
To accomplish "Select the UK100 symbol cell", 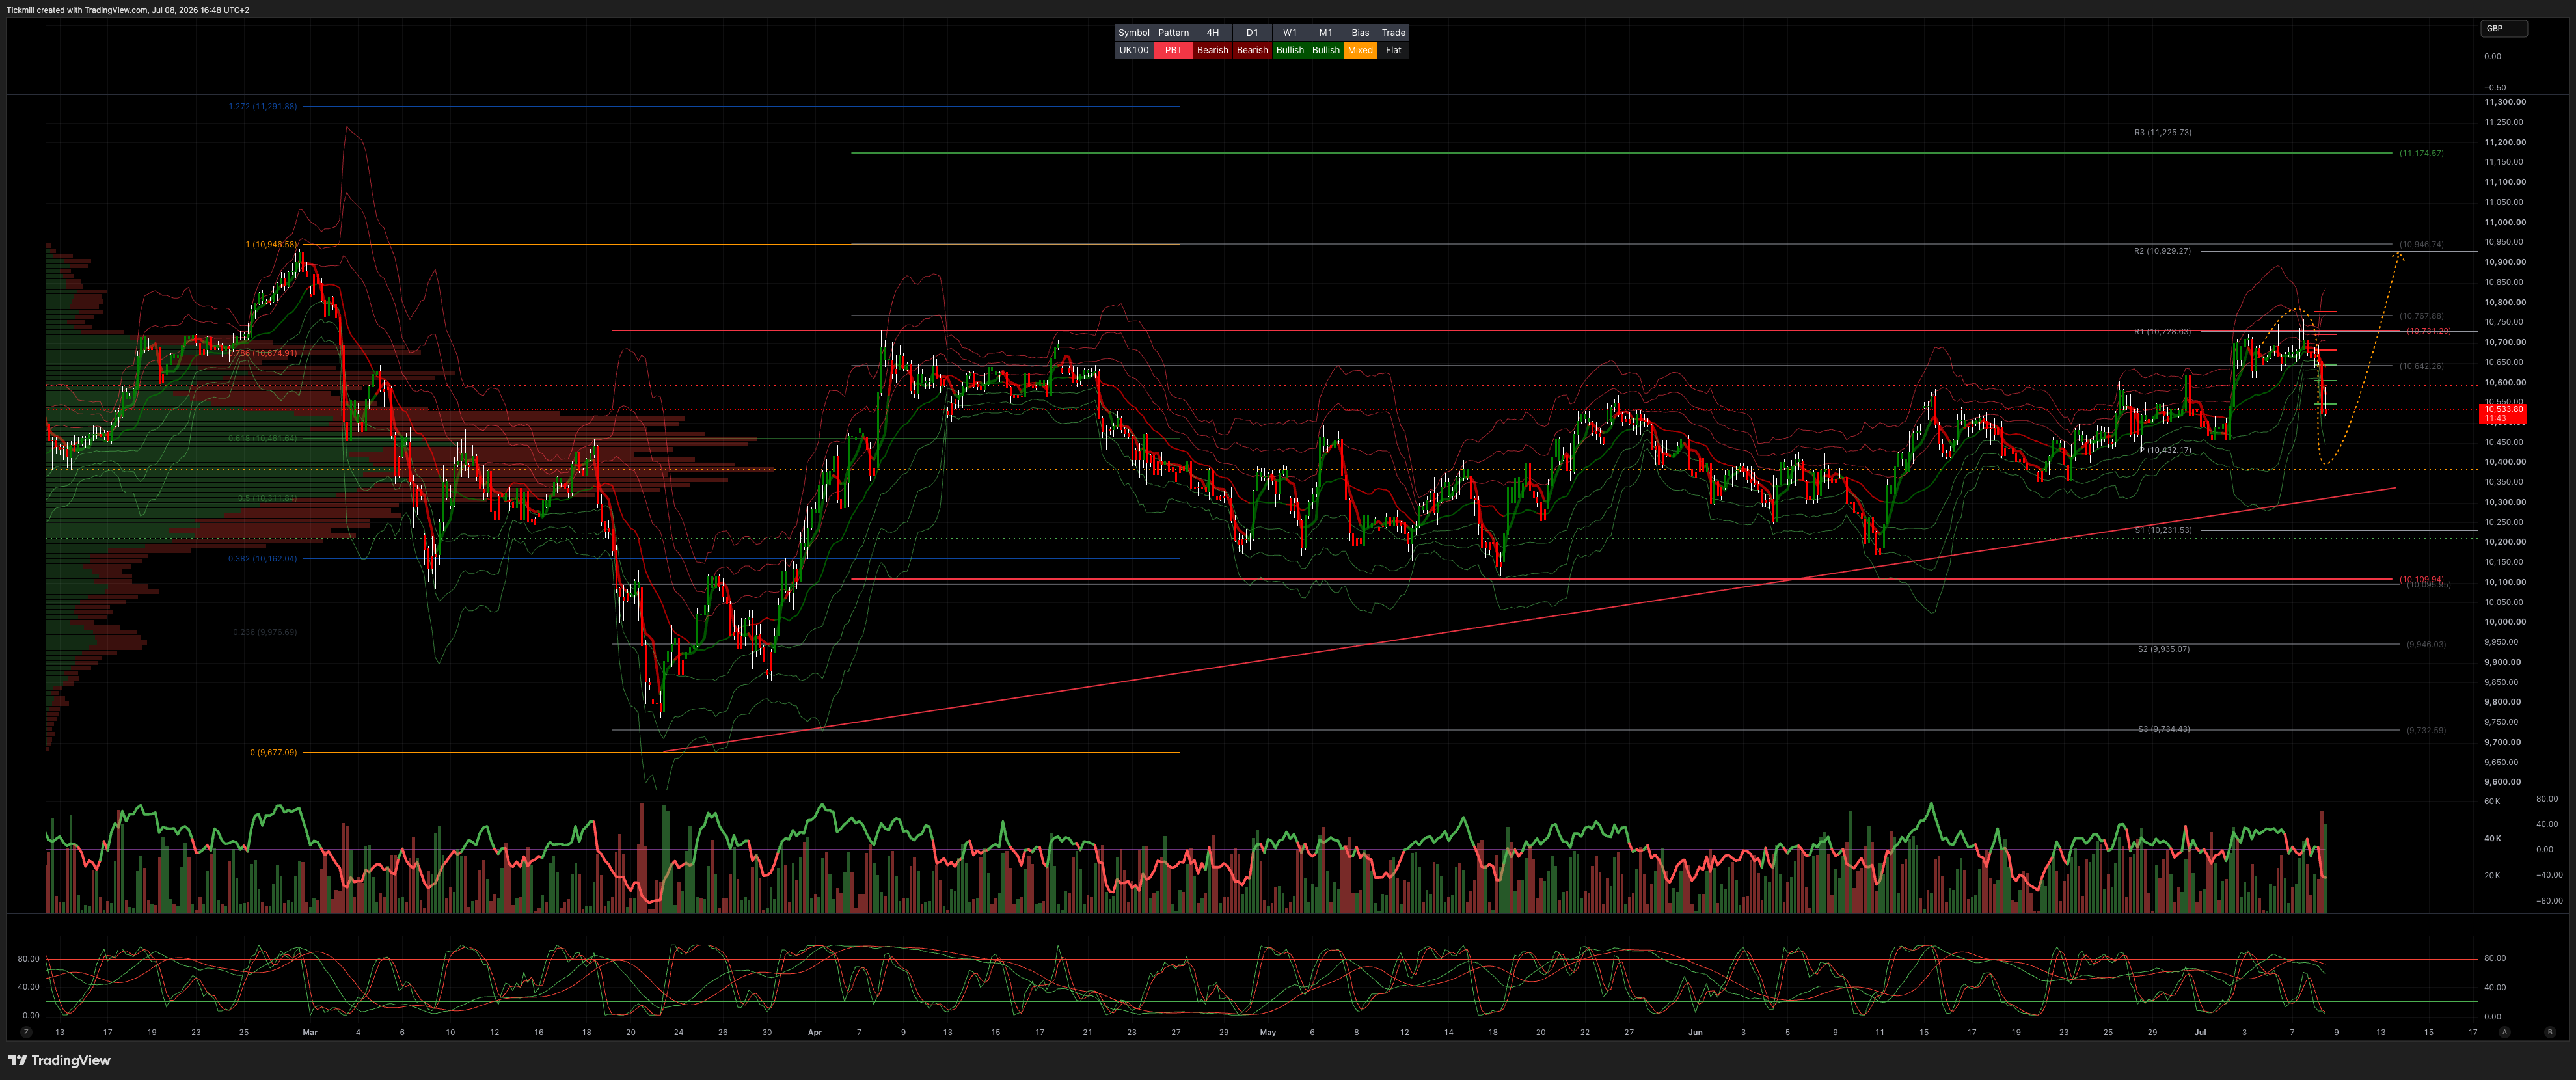I will (1133, 50).
